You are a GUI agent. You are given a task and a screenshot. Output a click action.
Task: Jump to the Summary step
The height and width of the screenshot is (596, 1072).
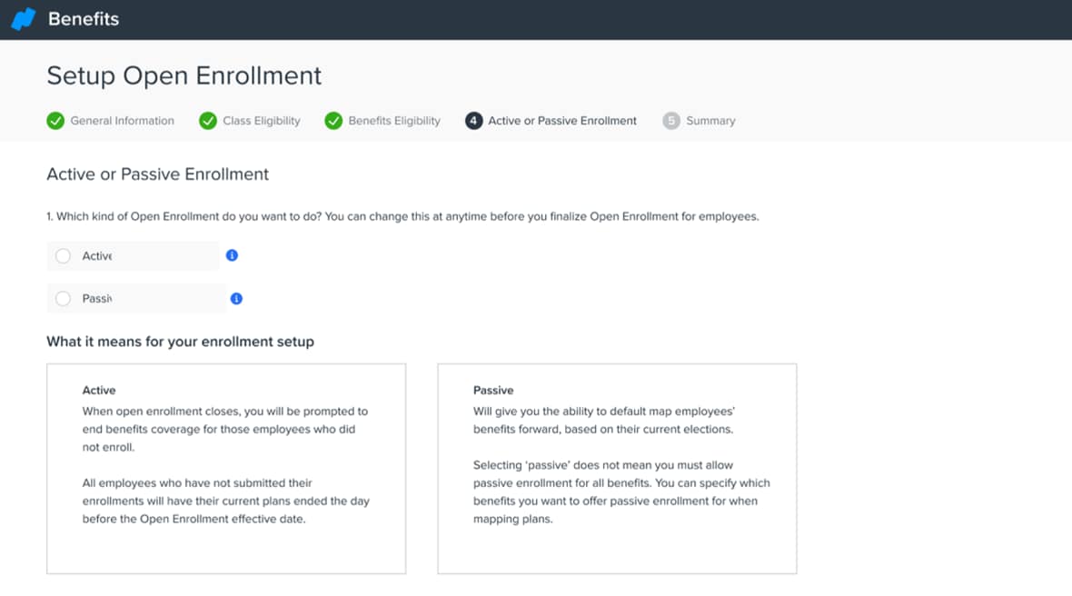pyautogui.click(x=710, y=121)
